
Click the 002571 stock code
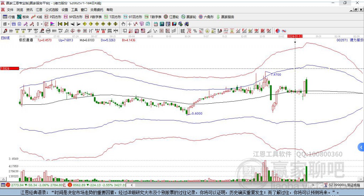342,40
